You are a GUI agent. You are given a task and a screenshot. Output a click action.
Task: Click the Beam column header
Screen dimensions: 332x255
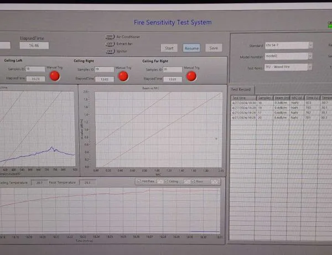pyautogui.click(x=282, y=98)
